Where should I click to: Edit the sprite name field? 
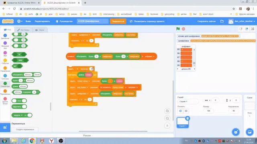[188, 102]
